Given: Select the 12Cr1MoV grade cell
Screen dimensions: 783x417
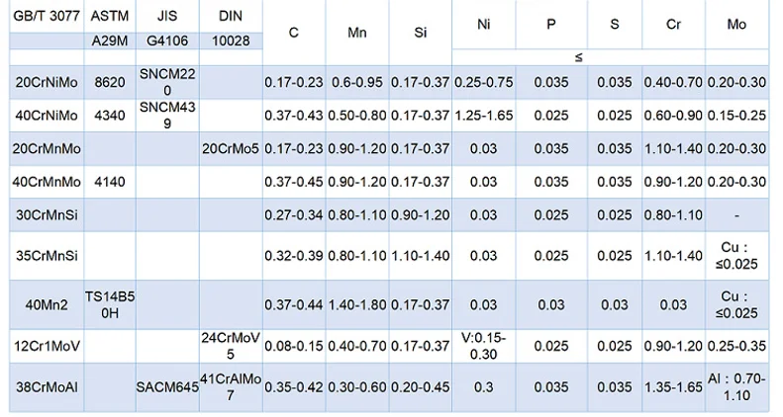Looking at the screenshot, I should pyautogui.click(x=47, y=346).
